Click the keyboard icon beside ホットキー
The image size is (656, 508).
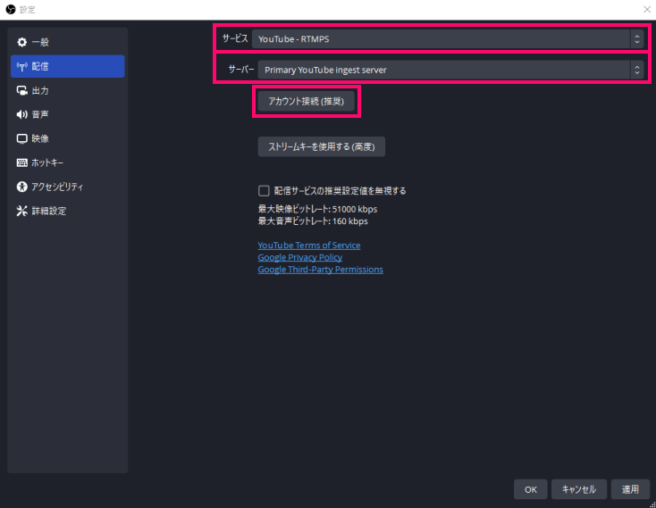(21, 162)
